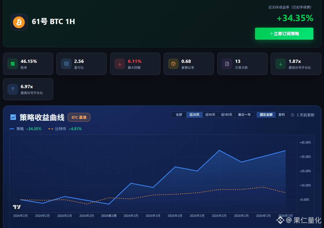Switch to 复利 compounding mode

[x=282, y=115]
